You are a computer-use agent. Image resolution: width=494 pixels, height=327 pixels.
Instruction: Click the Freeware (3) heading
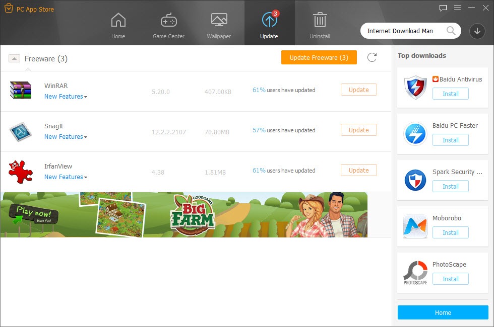coord(46,59)
